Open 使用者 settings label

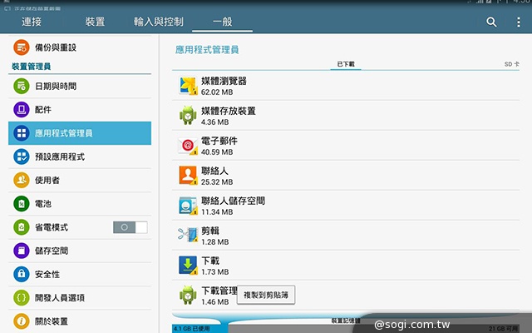pos(47,180)
